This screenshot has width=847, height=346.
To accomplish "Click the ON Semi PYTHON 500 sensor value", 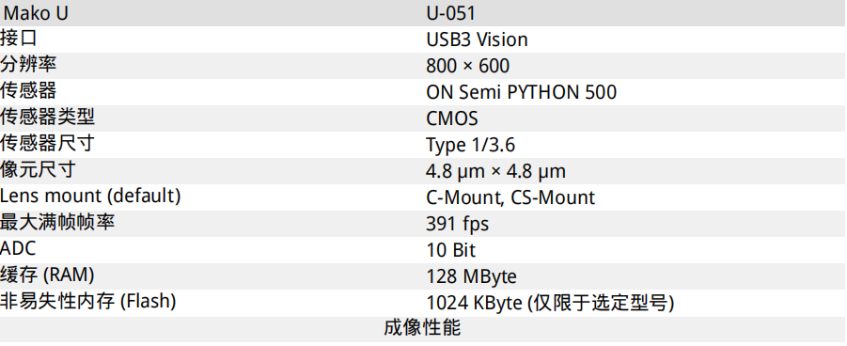I will [521, 92].
